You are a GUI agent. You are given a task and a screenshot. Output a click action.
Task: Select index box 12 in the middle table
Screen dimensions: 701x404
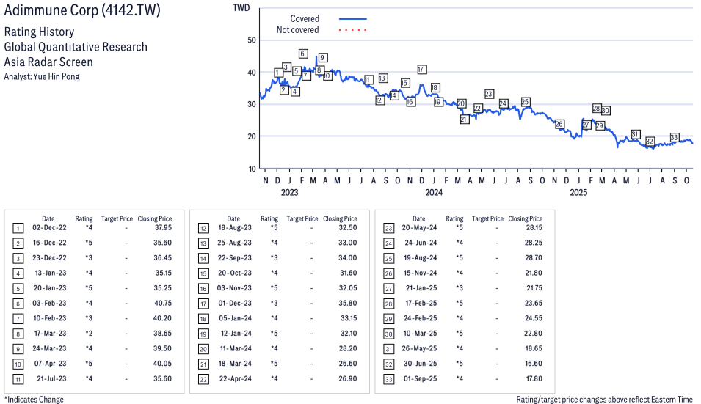point(204,227)
